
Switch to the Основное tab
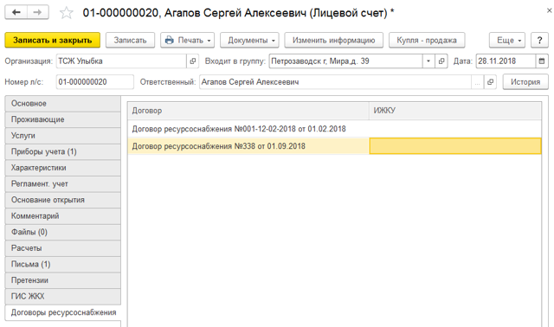pos(62,104)
